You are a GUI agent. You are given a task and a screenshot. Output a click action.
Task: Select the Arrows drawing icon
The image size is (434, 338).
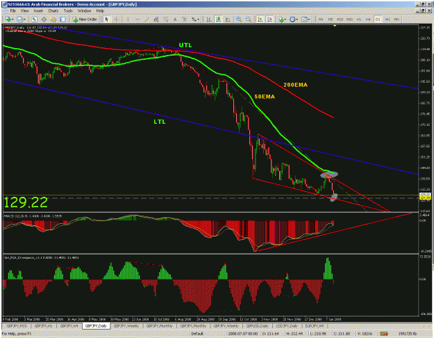194,19
